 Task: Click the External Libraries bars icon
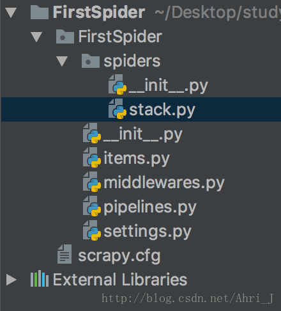coord(40,279)
